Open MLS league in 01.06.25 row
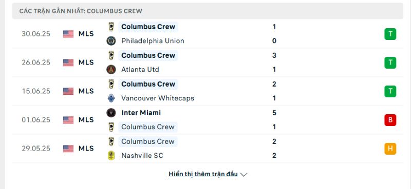Screen dimensions: 411x189 (86, 120)
